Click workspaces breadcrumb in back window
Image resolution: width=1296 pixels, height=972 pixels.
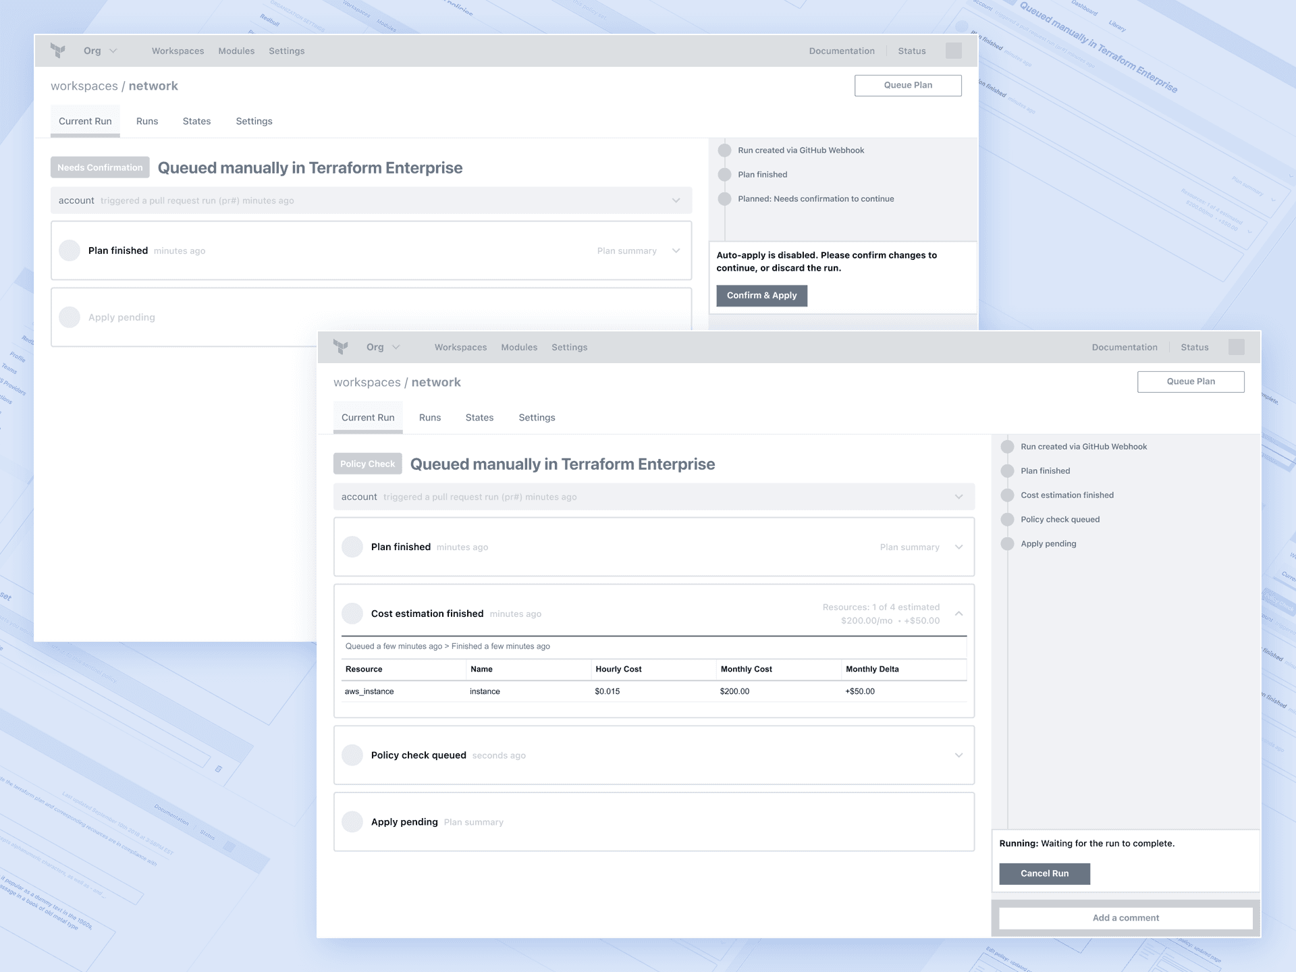click(84, 86)
